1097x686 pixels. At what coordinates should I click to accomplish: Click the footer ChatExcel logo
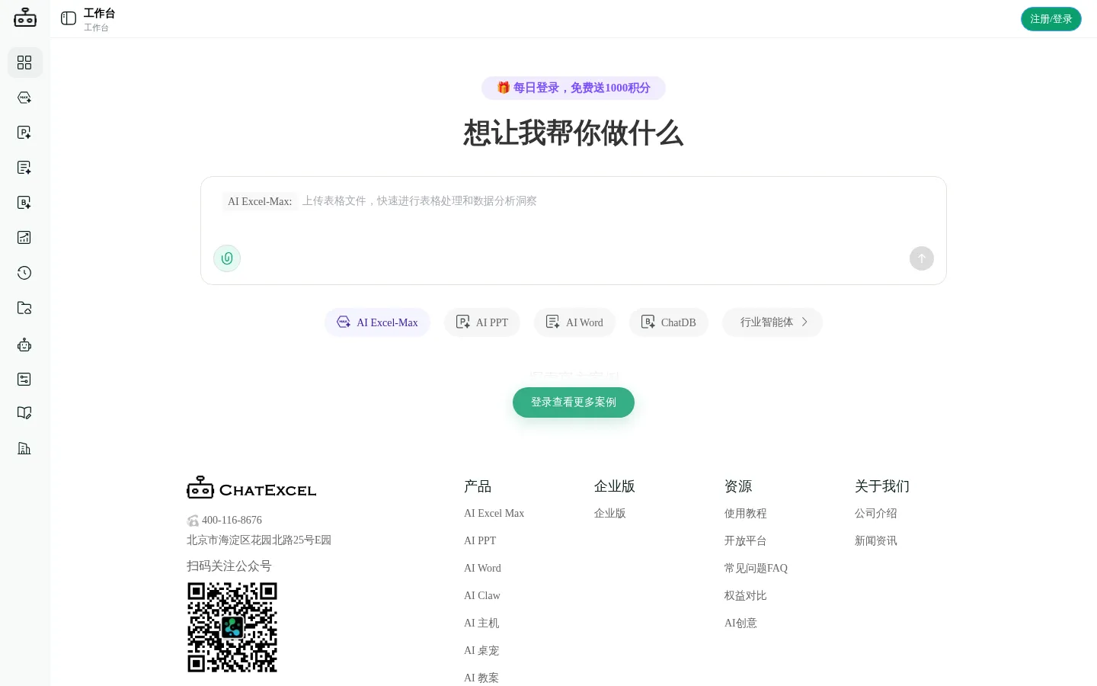click(251, 488)
